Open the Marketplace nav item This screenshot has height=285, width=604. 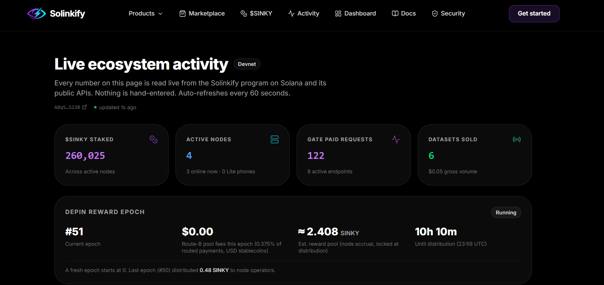202,14
